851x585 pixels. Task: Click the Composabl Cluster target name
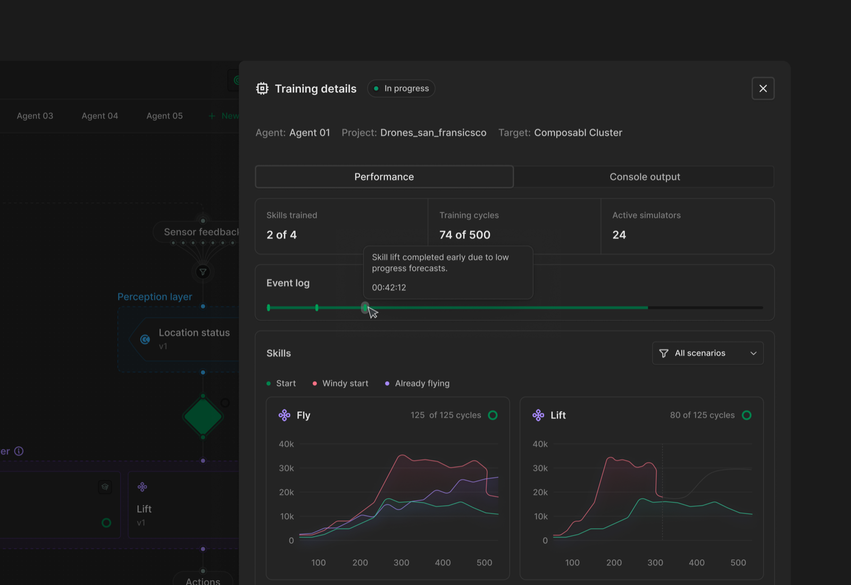578,132
